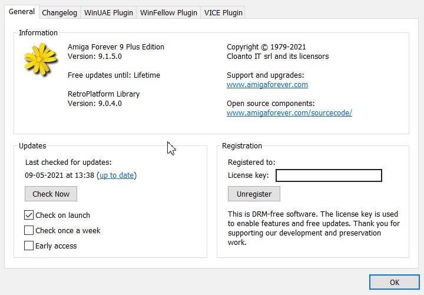Enable the Early access checkbox
The height and width of the screenshot is (295, 424).
(x=29, y=246)
